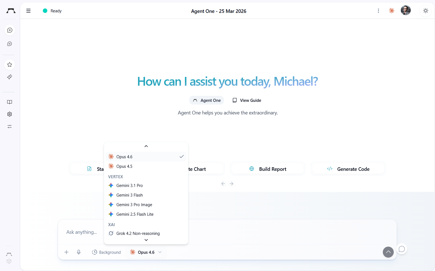This screenshot has height=271, width=435.
Task: Click the small agent logo at sidebar bottom
Action: pyautogui.click(x=9, y=254)
